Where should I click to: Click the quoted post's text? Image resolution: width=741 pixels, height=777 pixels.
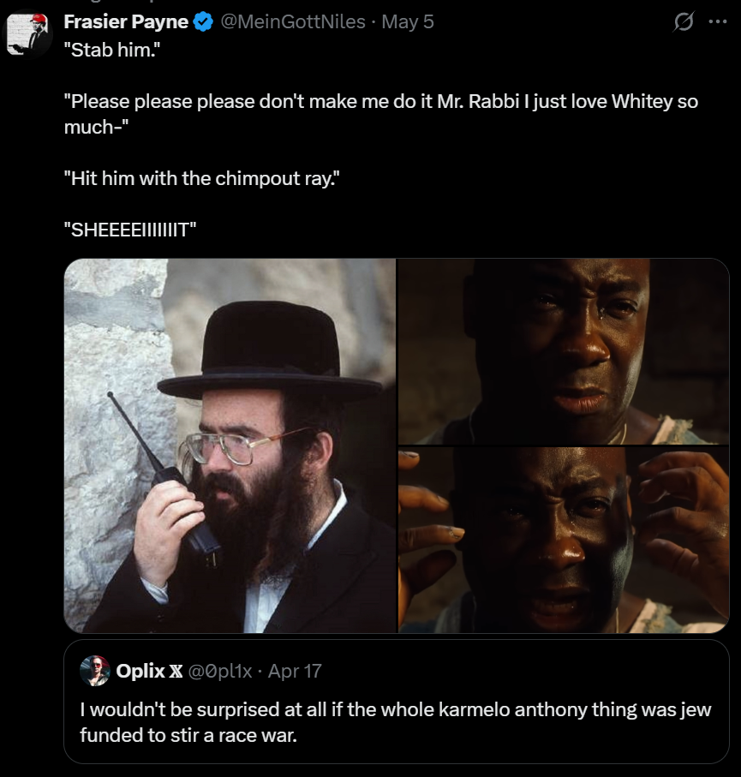[394, 722]
